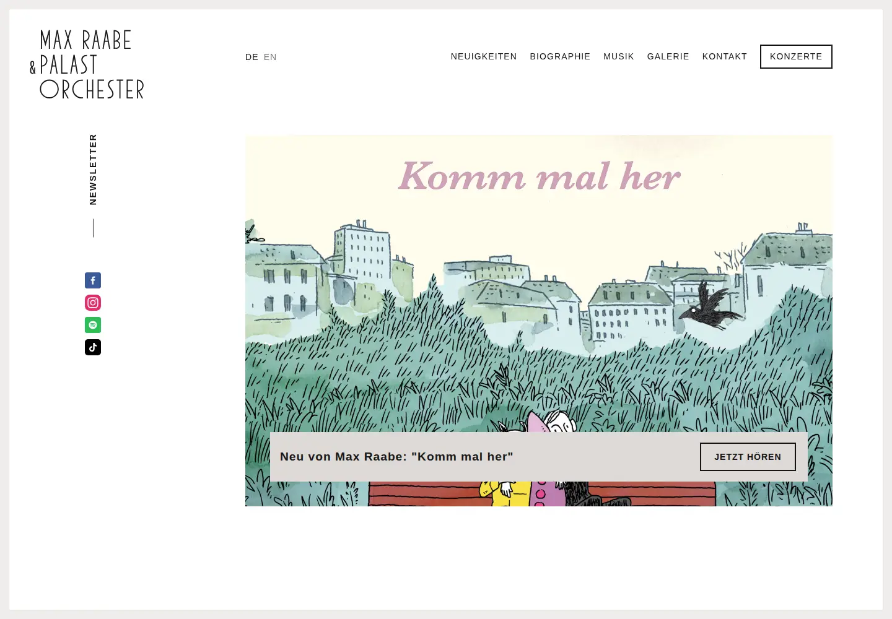
Task: Open the Facebook page icon
Action: (93, 280)
